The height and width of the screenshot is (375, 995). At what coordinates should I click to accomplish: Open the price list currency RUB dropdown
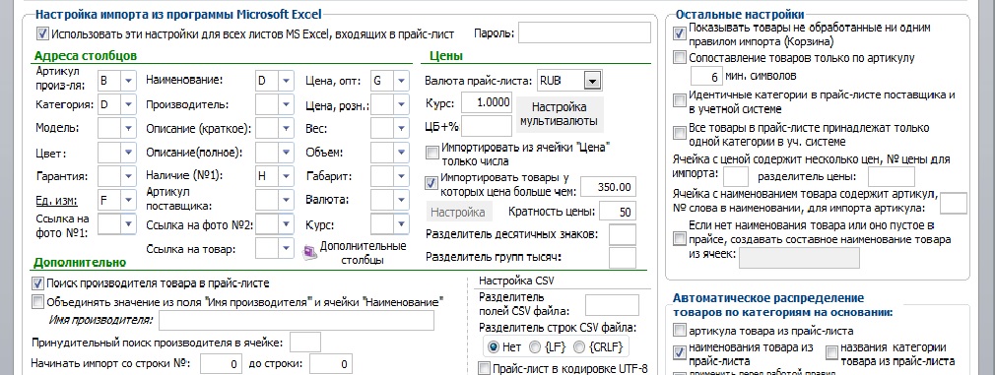[x=592, y=81]
